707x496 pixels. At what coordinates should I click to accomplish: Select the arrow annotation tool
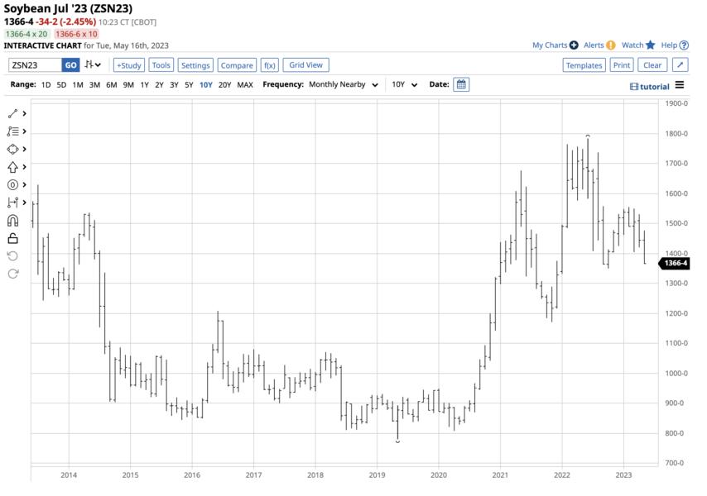pos(12,166)
